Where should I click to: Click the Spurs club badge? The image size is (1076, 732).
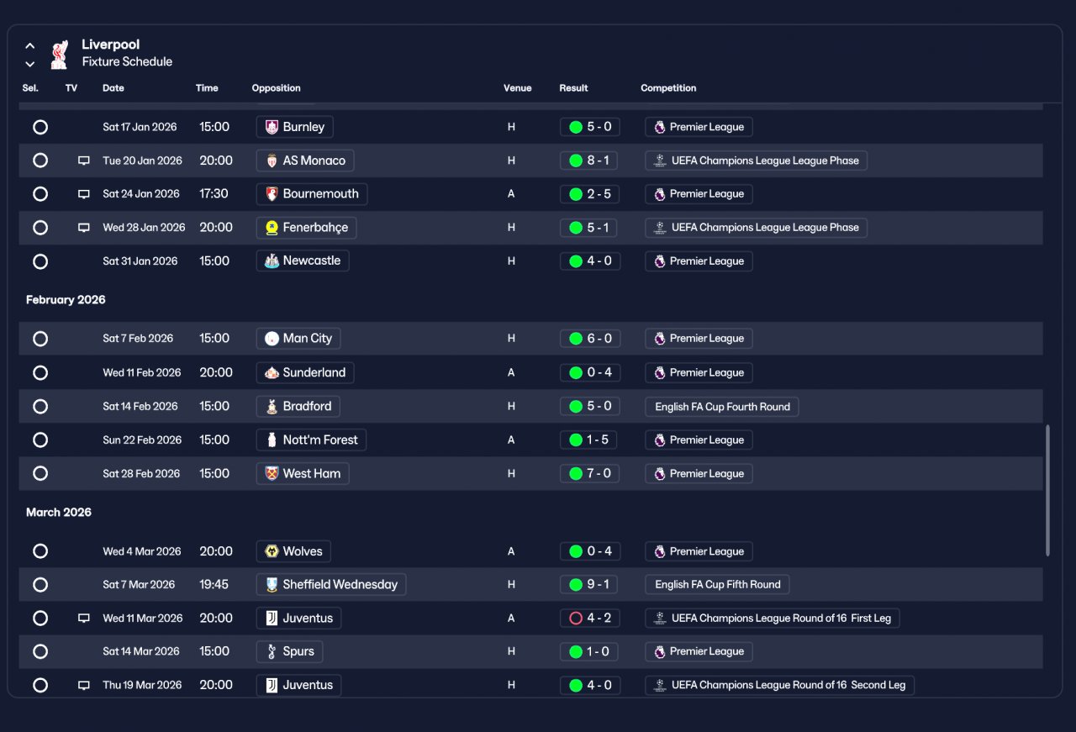coord(272,651)
